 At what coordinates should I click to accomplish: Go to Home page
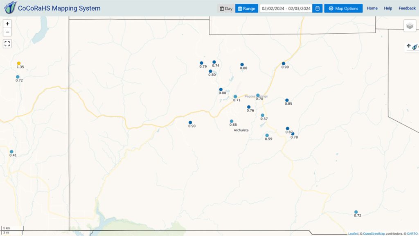tap(372, 8)
